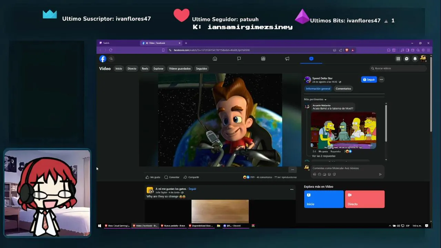Attach a photo with camera icon in comment
This screenshot has height=248, width=441.
tap(324, 174)
